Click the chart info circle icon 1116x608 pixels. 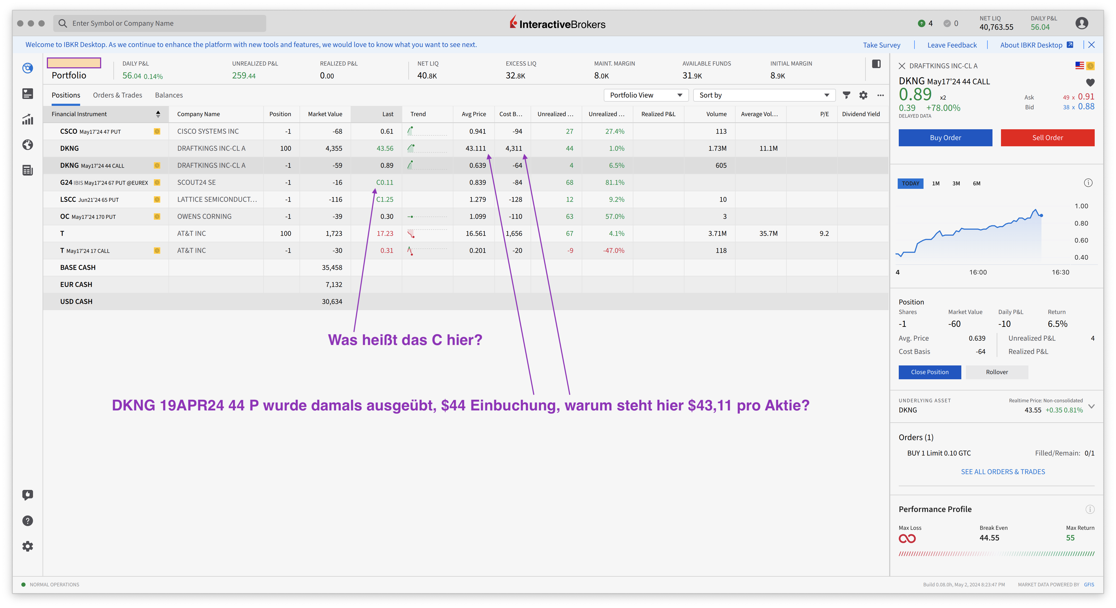(x=1088, y=183)
